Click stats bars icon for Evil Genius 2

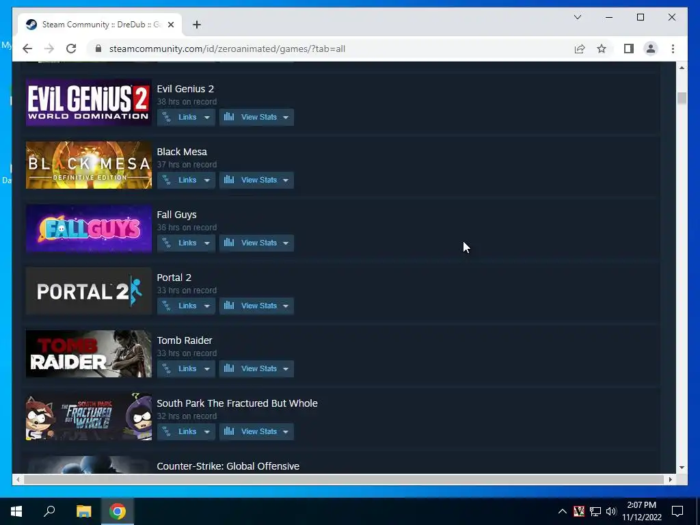(229, 116)
